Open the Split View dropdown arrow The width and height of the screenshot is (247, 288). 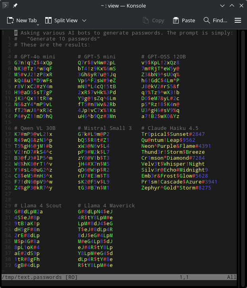84,20
